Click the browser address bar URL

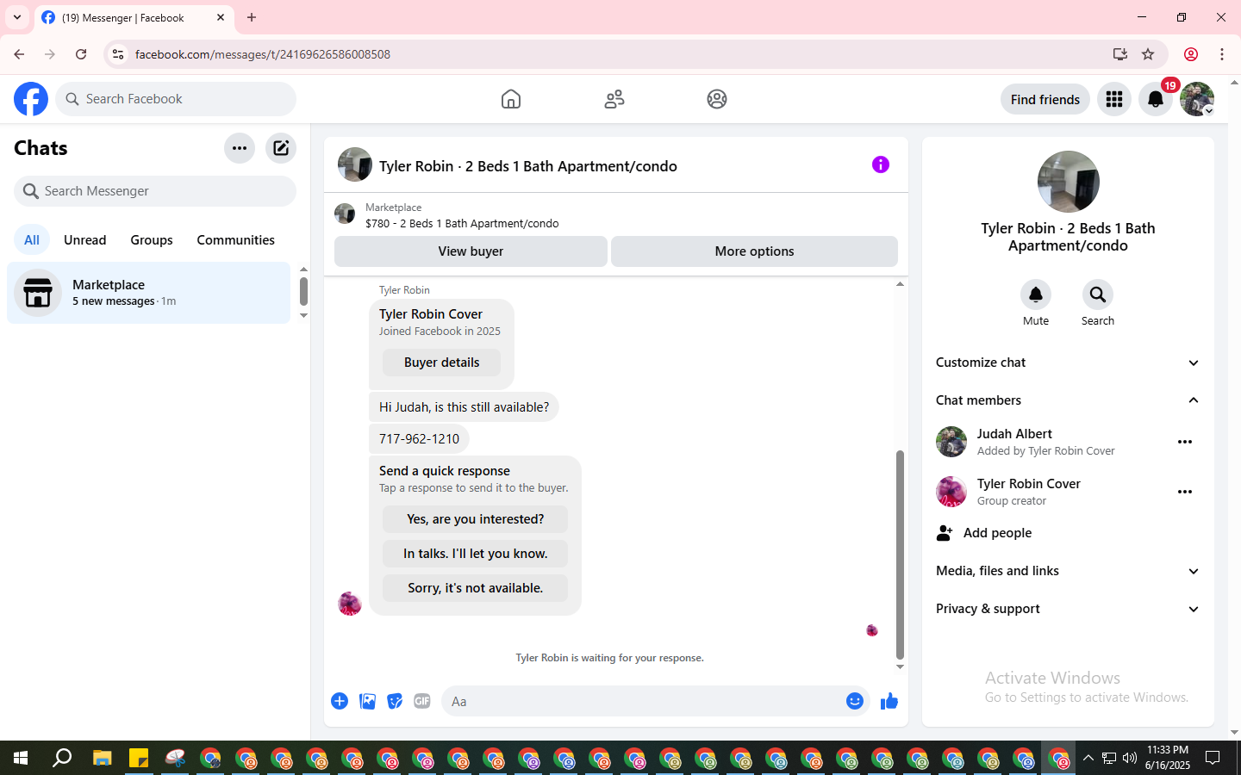(x=263, y=54)
